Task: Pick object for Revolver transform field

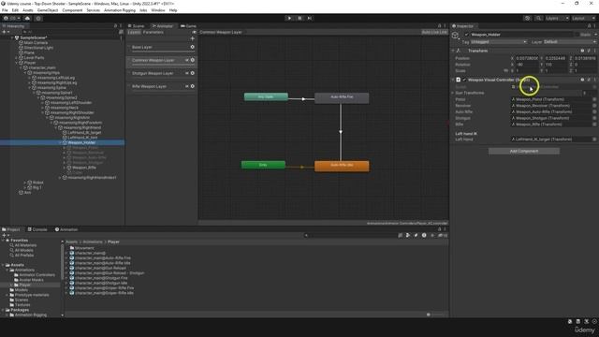Action: click(594, 106)
